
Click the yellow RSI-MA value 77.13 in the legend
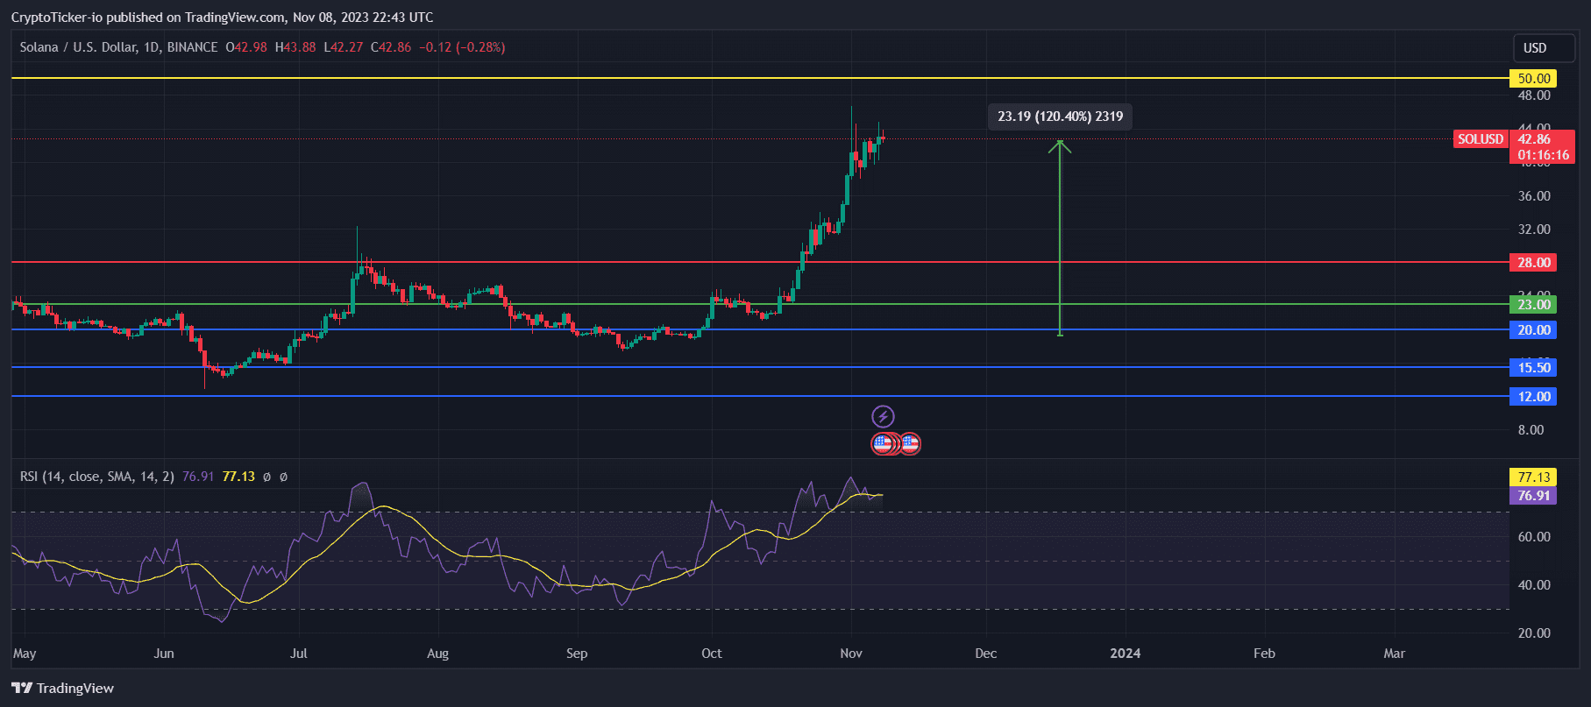tap(238, 477)
